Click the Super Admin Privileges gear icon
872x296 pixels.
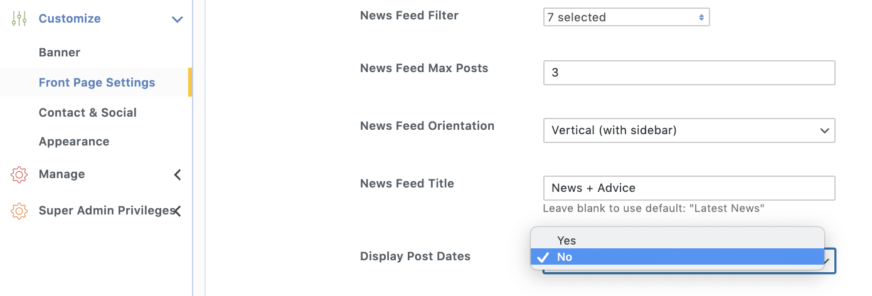(19, 211)
